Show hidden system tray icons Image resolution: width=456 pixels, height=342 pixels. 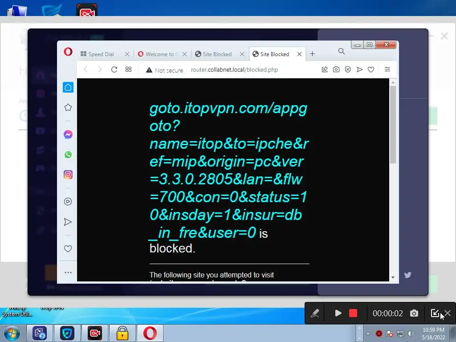pos(368,334)
